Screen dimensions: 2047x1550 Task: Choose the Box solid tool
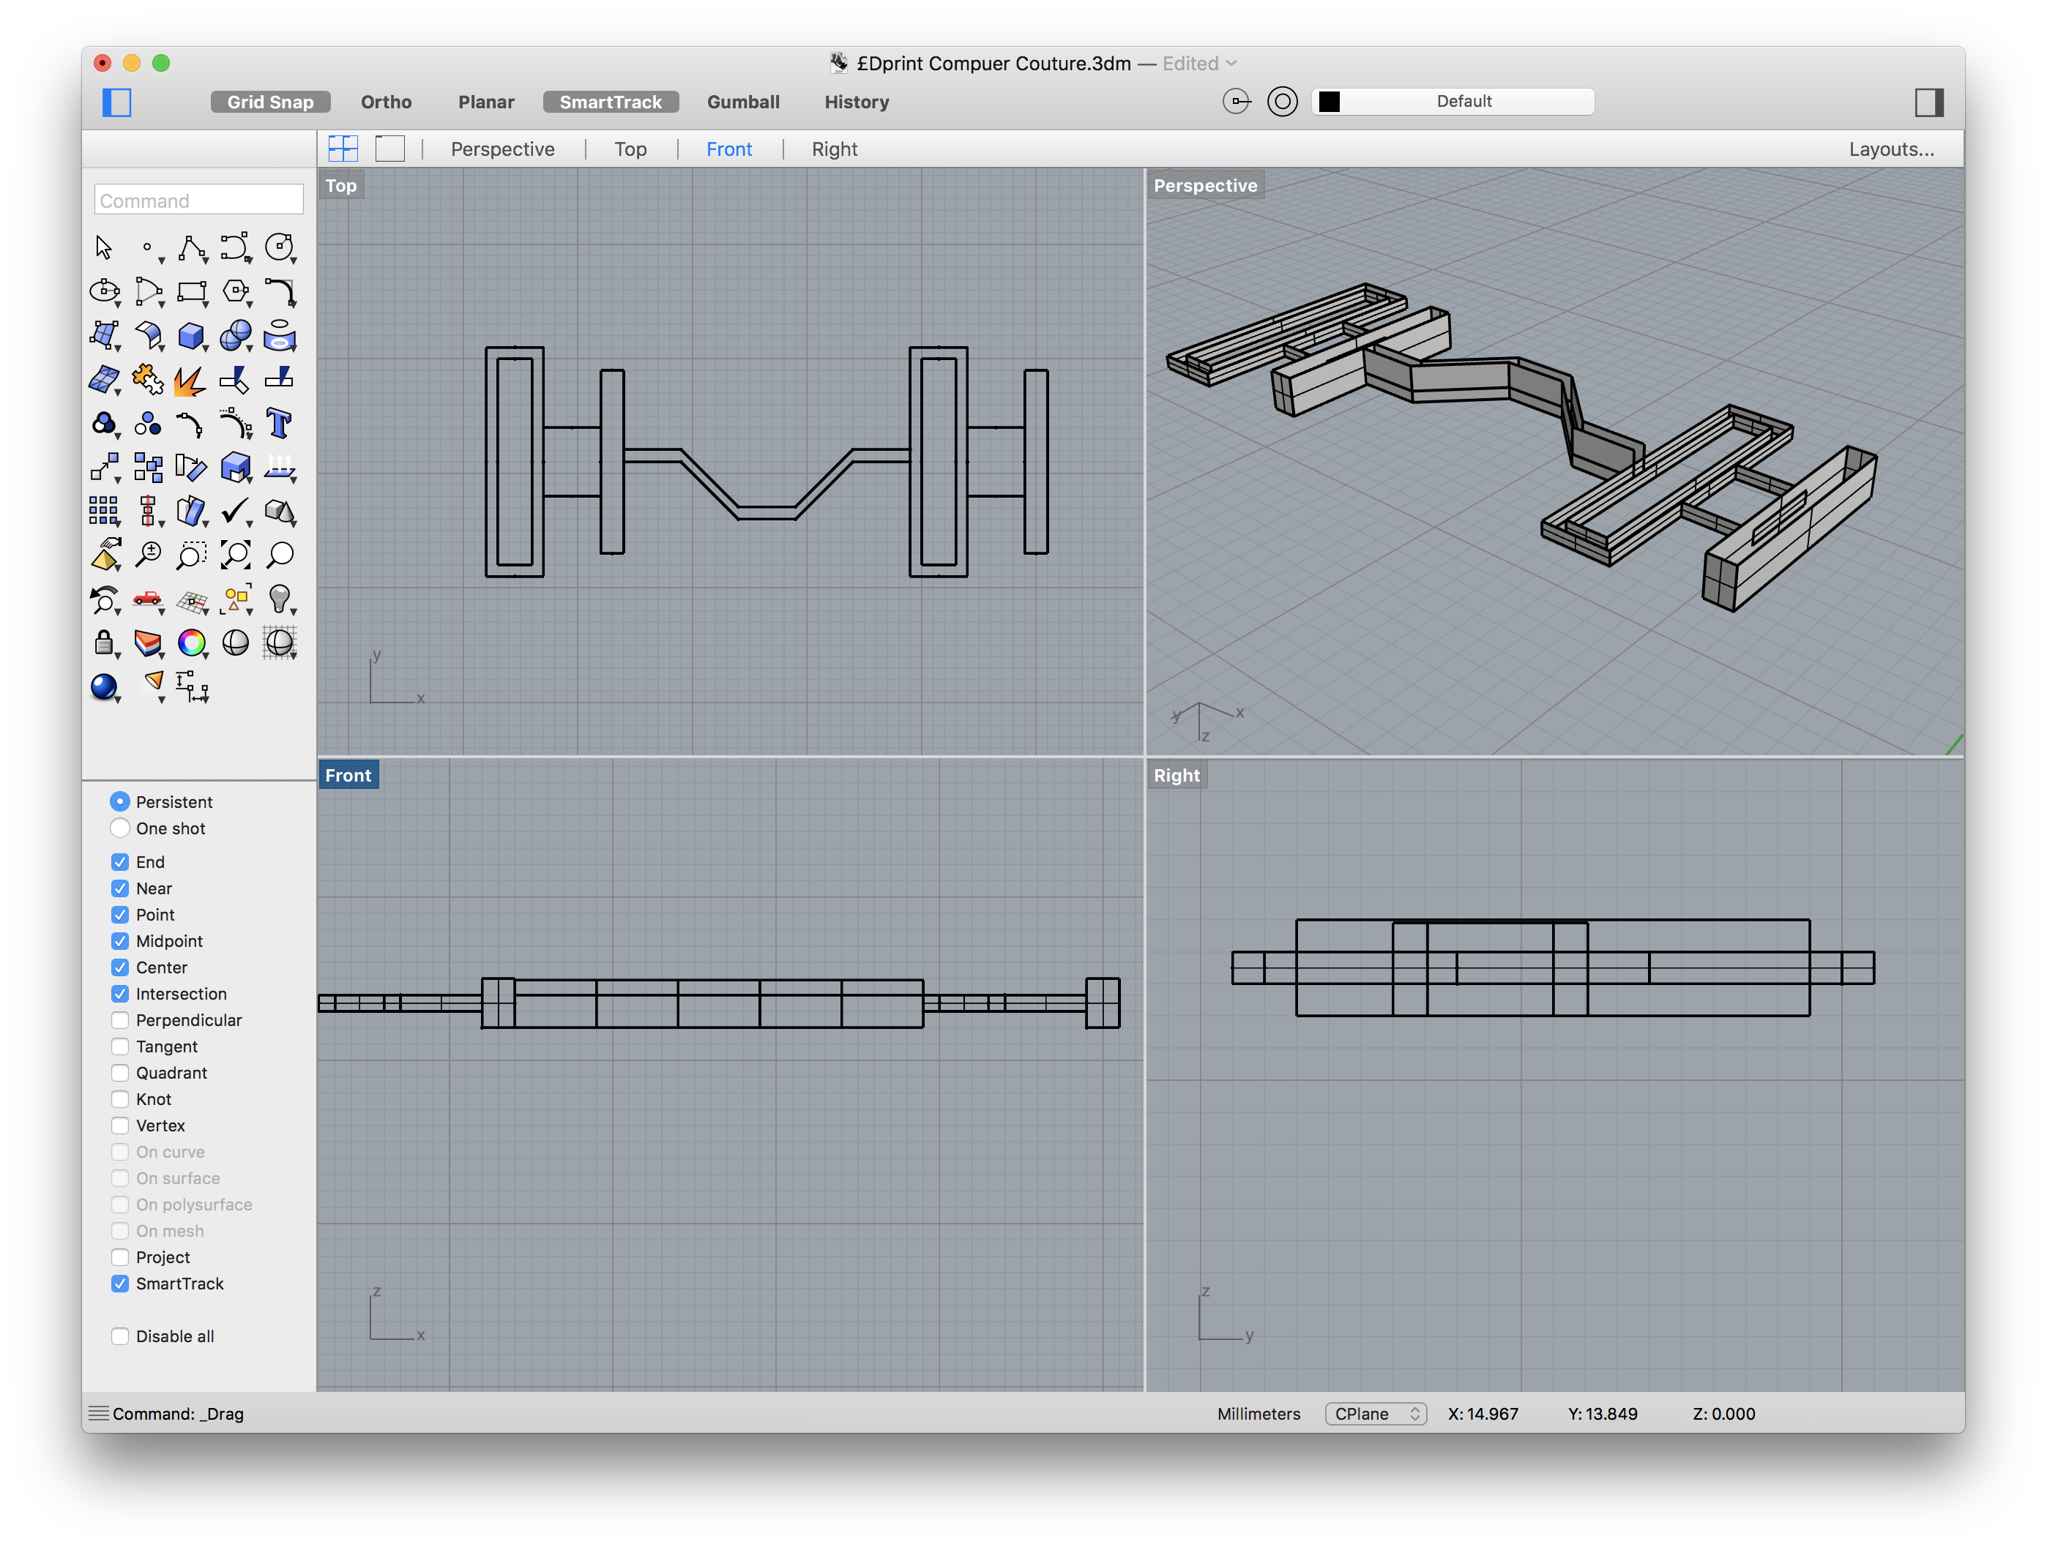pos(192,336)
